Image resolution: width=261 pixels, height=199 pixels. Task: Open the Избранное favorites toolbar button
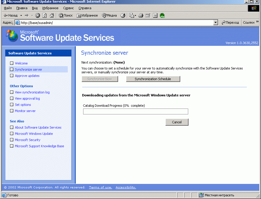click(87, 15)
